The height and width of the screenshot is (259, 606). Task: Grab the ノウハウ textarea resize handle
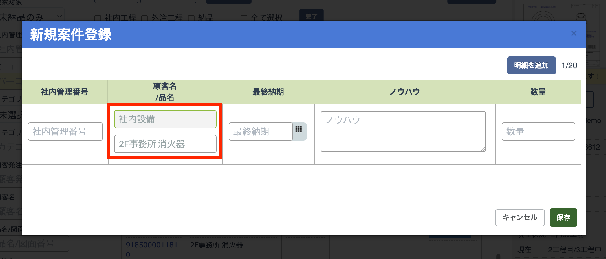[483, 149]
